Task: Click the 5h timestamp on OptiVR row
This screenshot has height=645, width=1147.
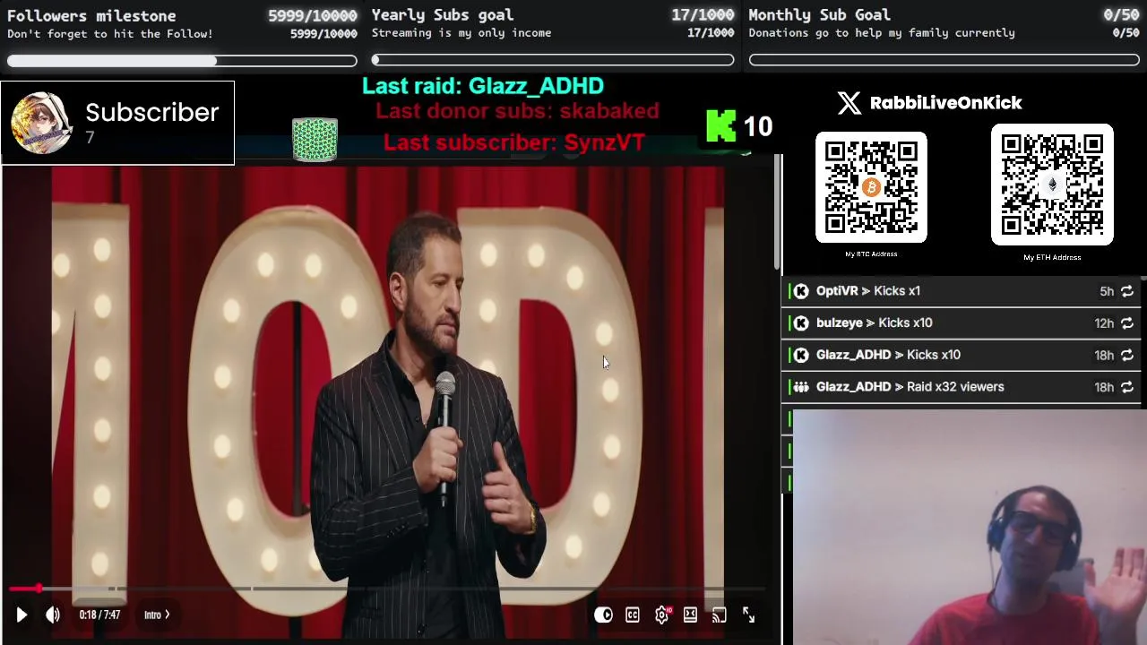Action: (x=1107, y=291)
